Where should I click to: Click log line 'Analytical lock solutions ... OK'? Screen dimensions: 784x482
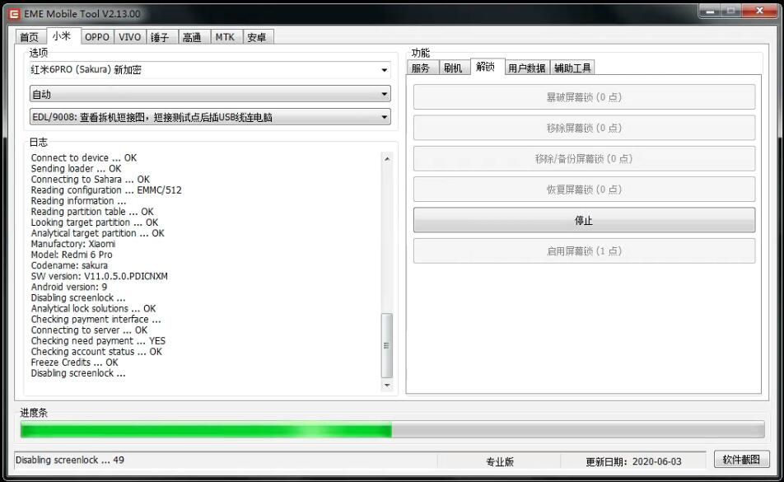(94, 309)
